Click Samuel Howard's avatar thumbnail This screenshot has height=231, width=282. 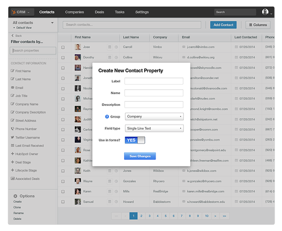point(78,202)
